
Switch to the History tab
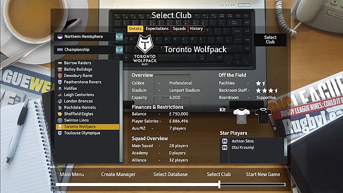click(196, 28)
